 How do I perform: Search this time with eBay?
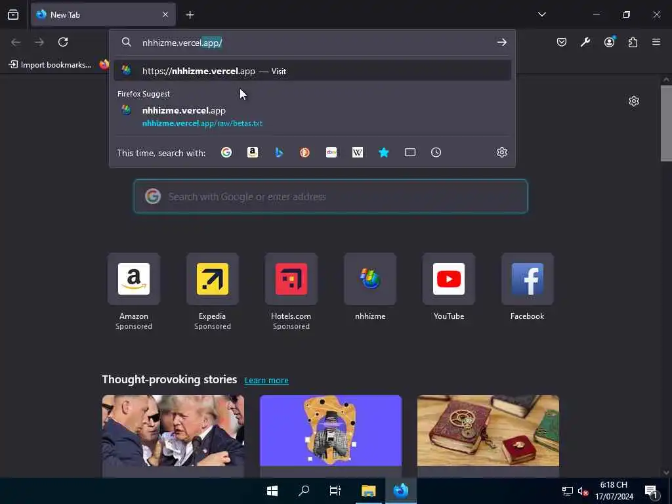331,152
